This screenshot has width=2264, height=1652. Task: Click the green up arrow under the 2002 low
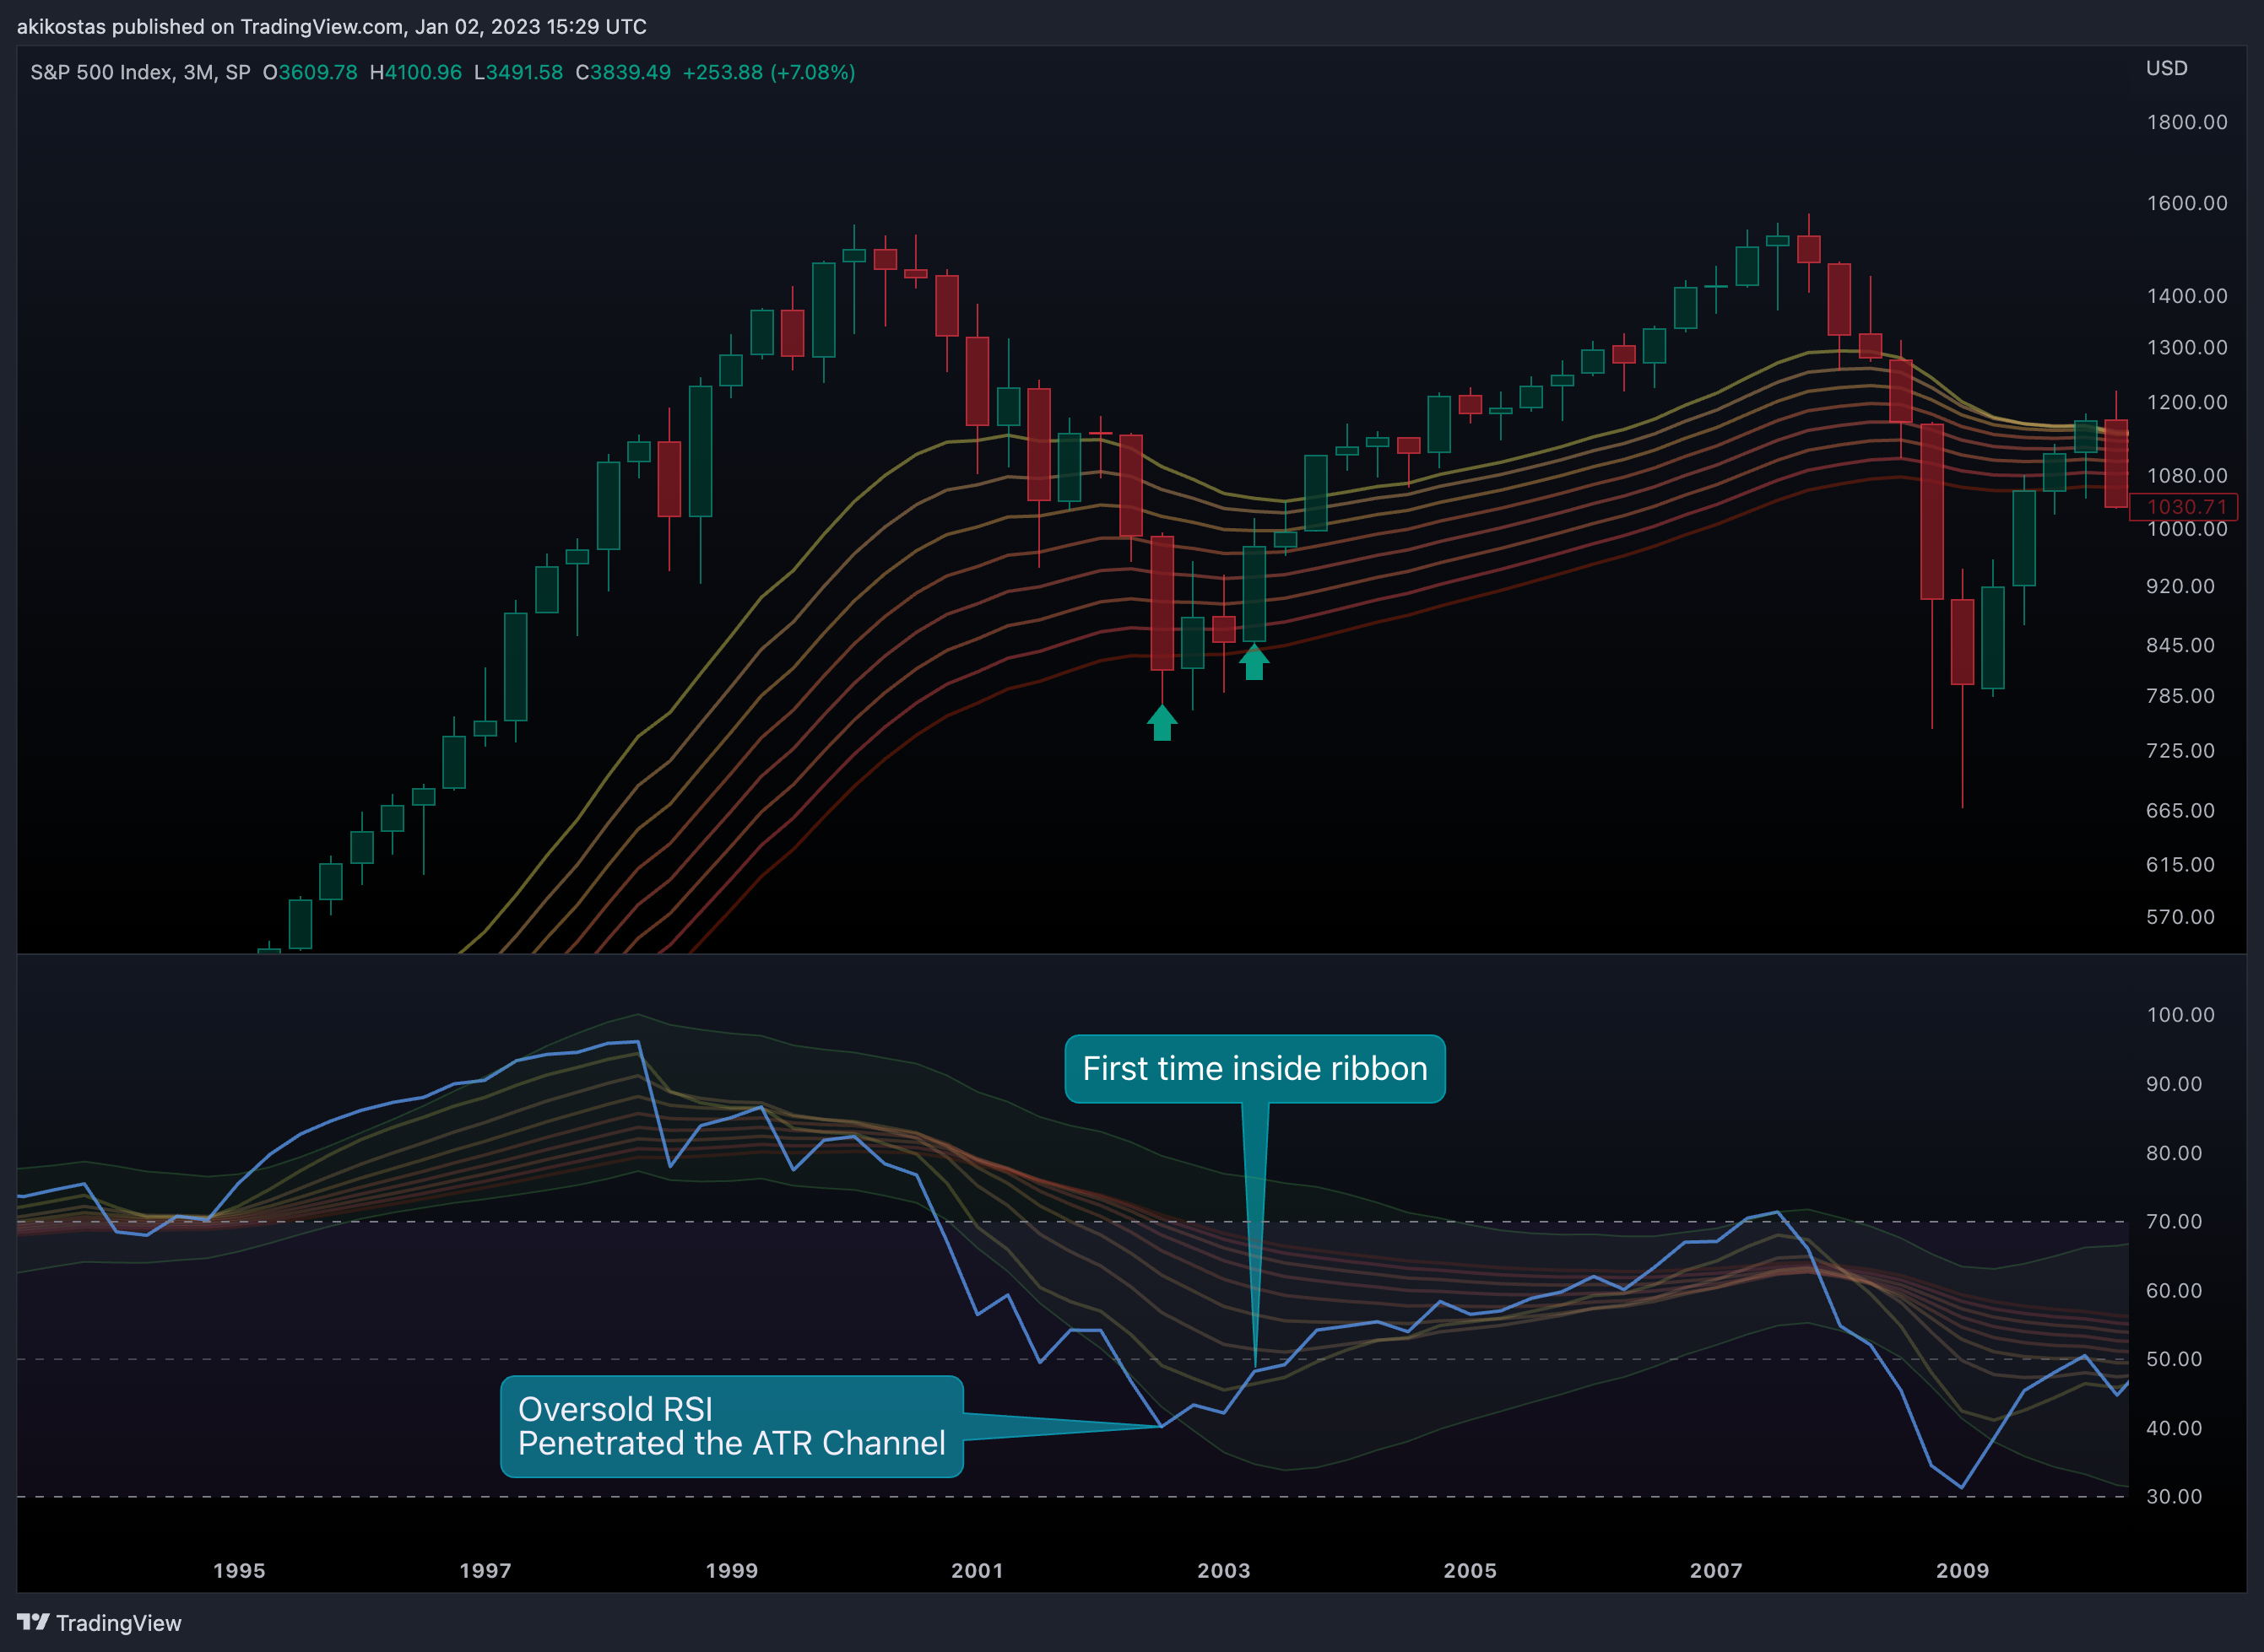(x=1162, y=722)
